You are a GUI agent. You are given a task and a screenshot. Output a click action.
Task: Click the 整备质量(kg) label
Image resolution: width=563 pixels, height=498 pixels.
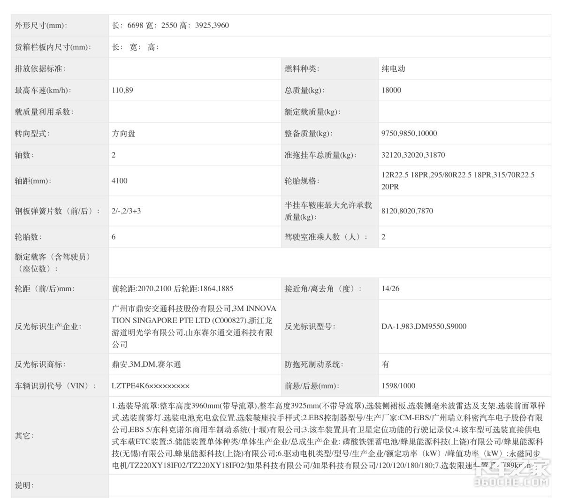308,133
